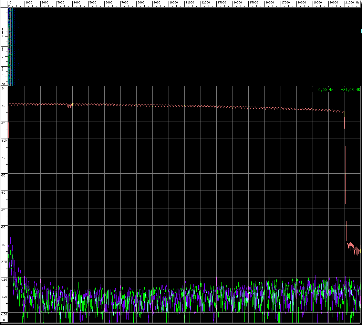Click the 11000 label on frequency ruler
Image resolution: width=362 pixels, height=325 pixels.
pos(190,2)
